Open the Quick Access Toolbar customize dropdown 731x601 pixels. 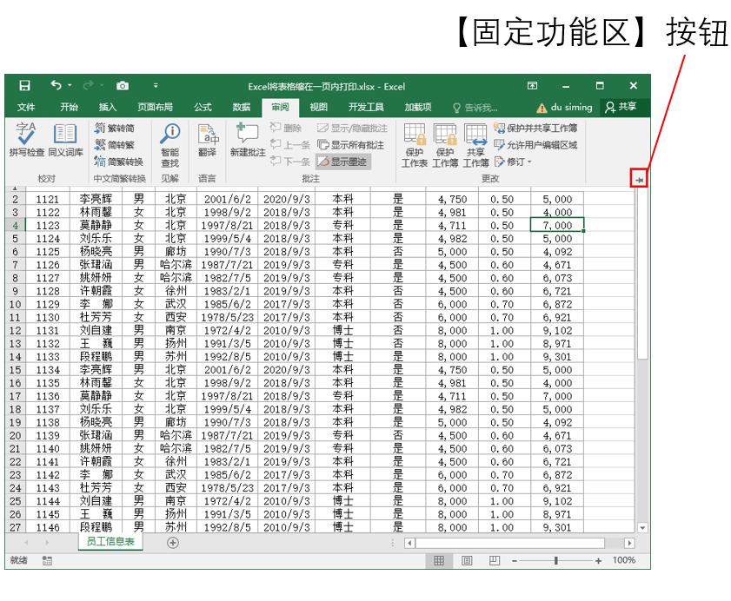point(156,86)
